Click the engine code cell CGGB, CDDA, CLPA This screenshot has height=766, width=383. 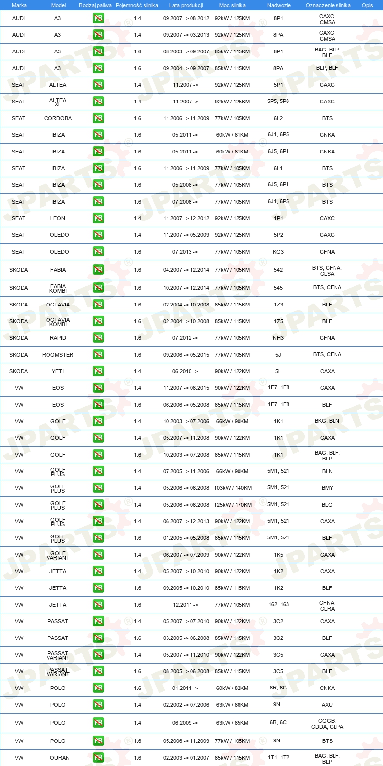pyautogui.click(x=327, y=724)
